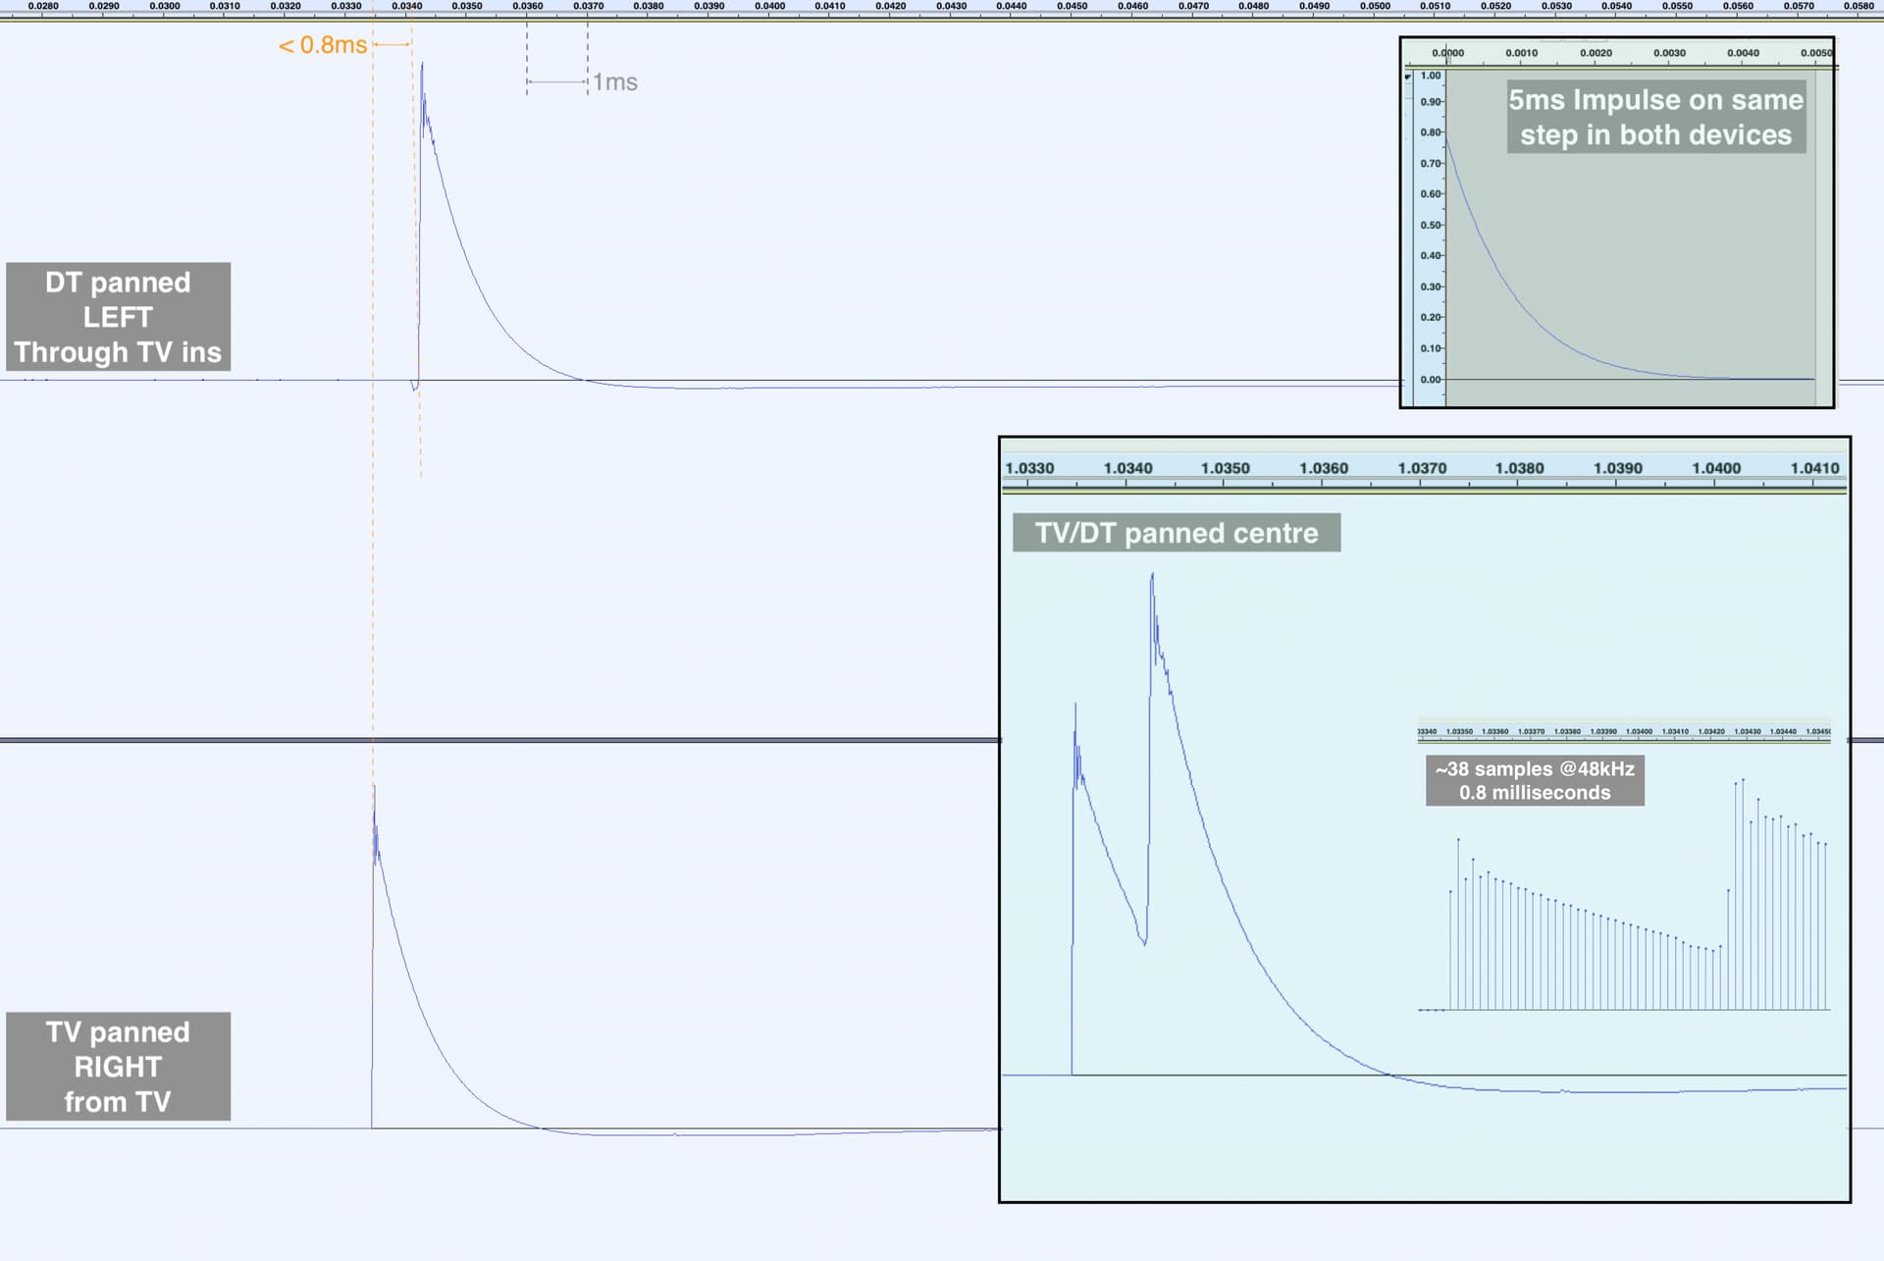Click the 0.0300 mark on the main timeline ruler

coord(165,6)
